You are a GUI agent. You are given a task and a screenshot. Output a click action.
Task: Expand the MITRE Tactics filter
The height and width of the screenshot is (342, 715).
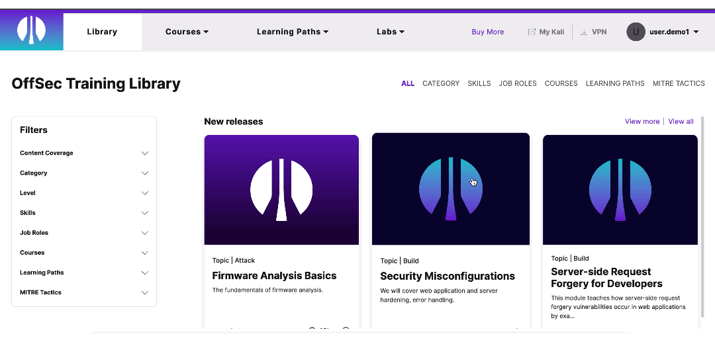coord(84,292)
